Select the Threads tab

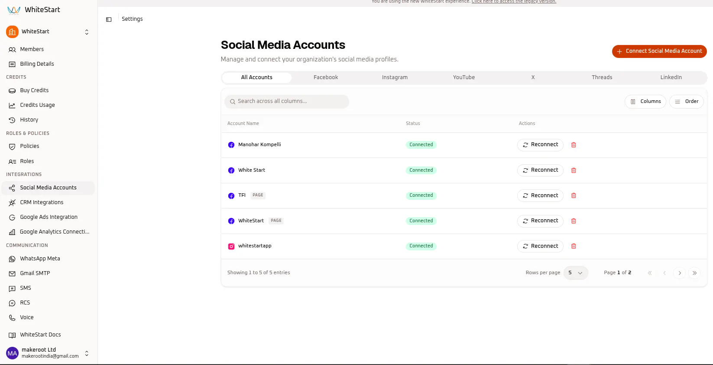click(602, 77)
